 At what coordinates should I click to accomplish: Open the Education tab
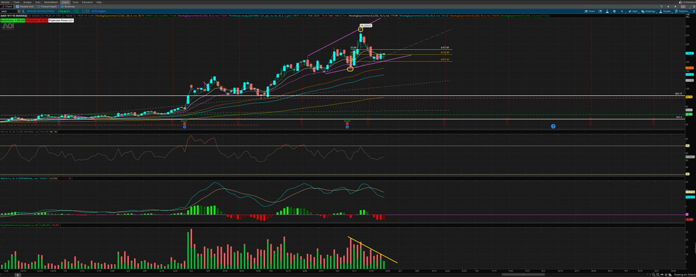click(87, 2)
